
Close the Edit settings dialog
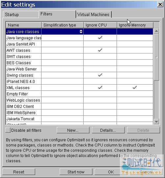pyautogui.click(x=160, y=5)
